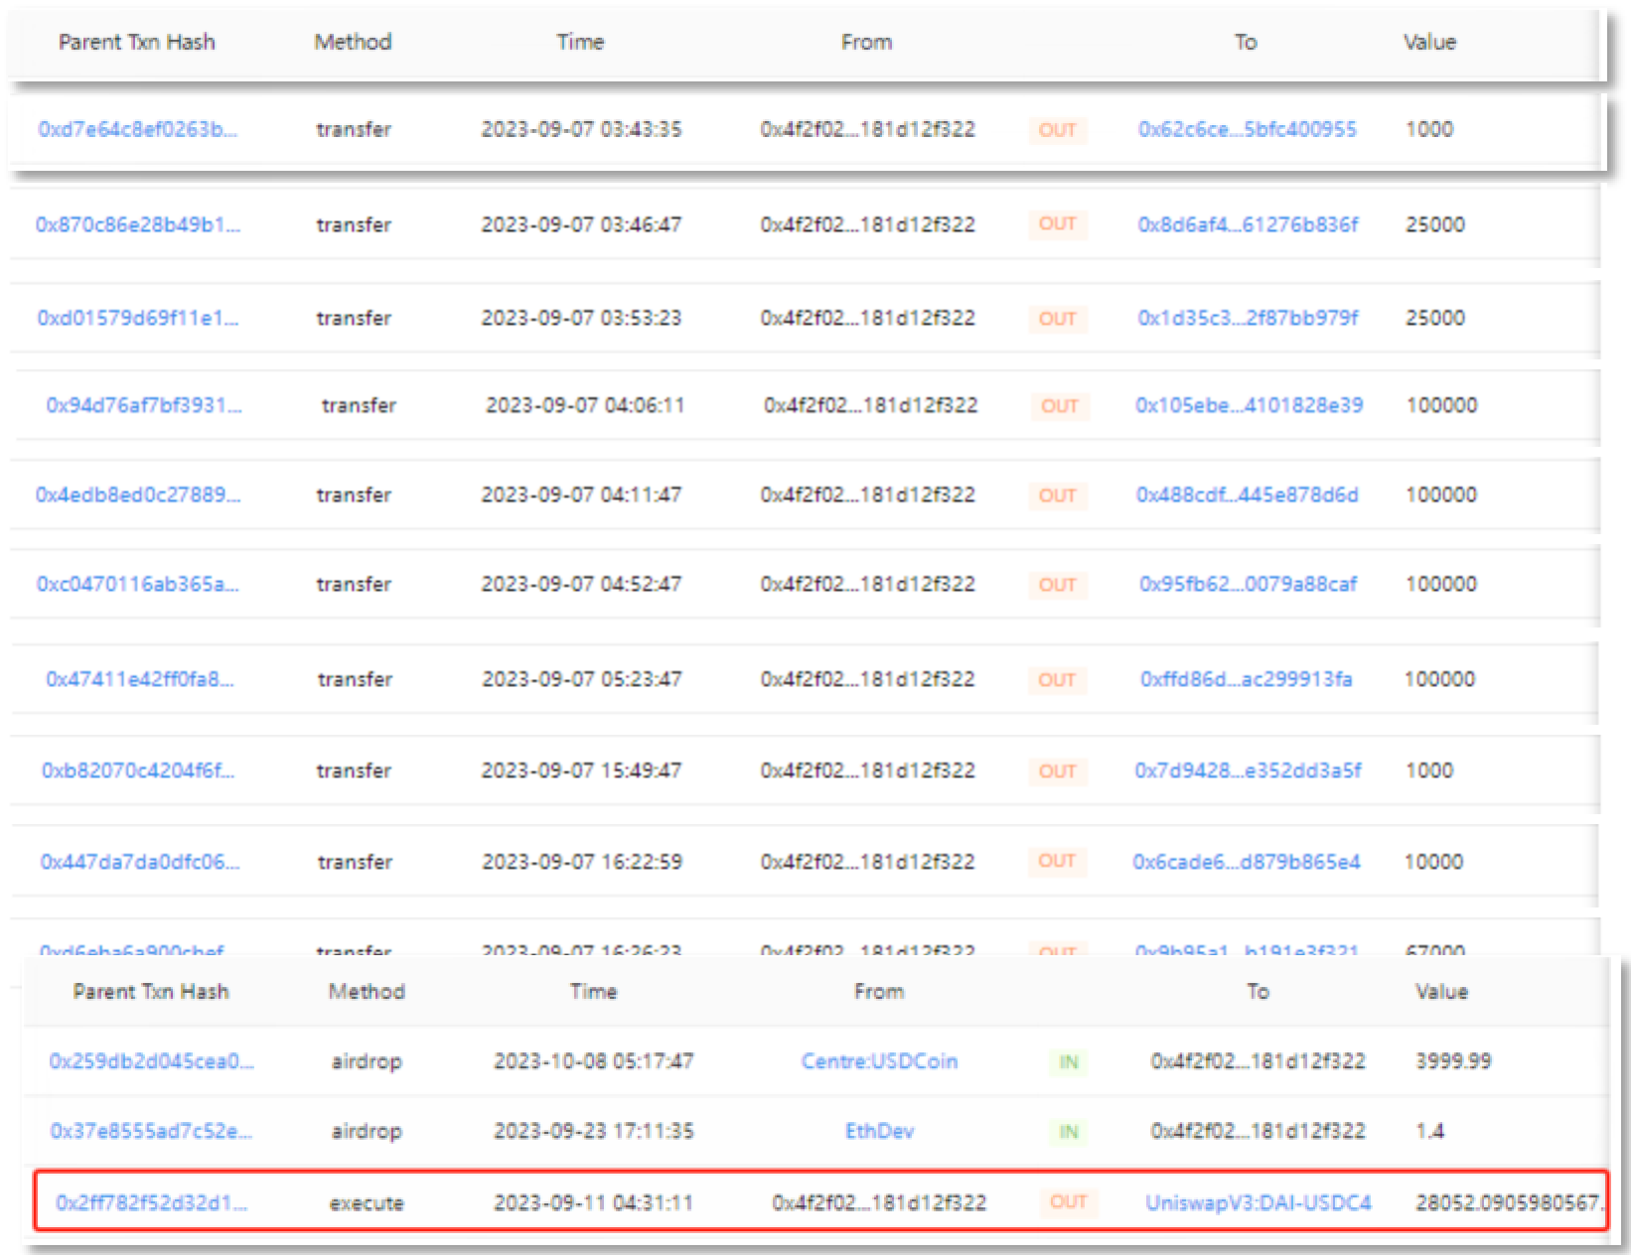Open the EthDev sender link
1631x1255 pixels.
(879, 1131)
